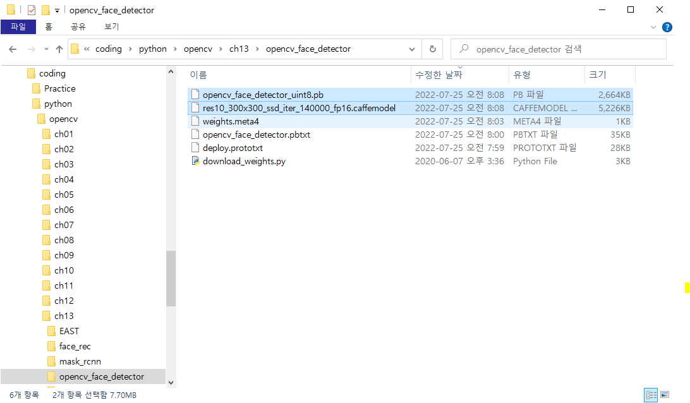Click the Back navigation arrow

[14, 49]
